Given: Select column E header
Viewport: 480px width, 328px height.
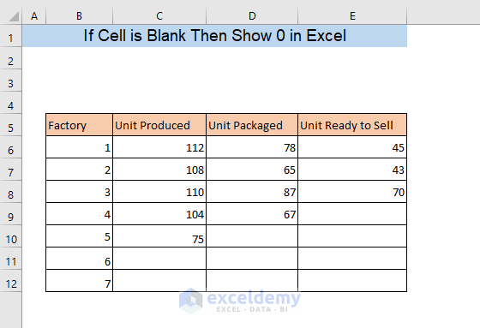Looking at the screenshot, I should 352,16.
